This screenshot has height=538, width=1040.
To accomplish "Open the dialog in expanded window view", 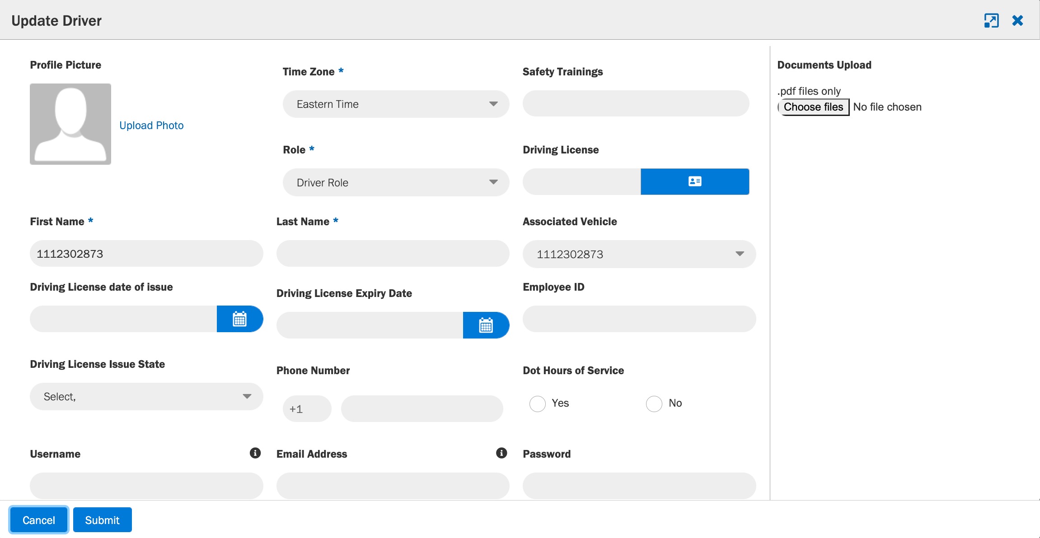I will [x=991, y=20].
